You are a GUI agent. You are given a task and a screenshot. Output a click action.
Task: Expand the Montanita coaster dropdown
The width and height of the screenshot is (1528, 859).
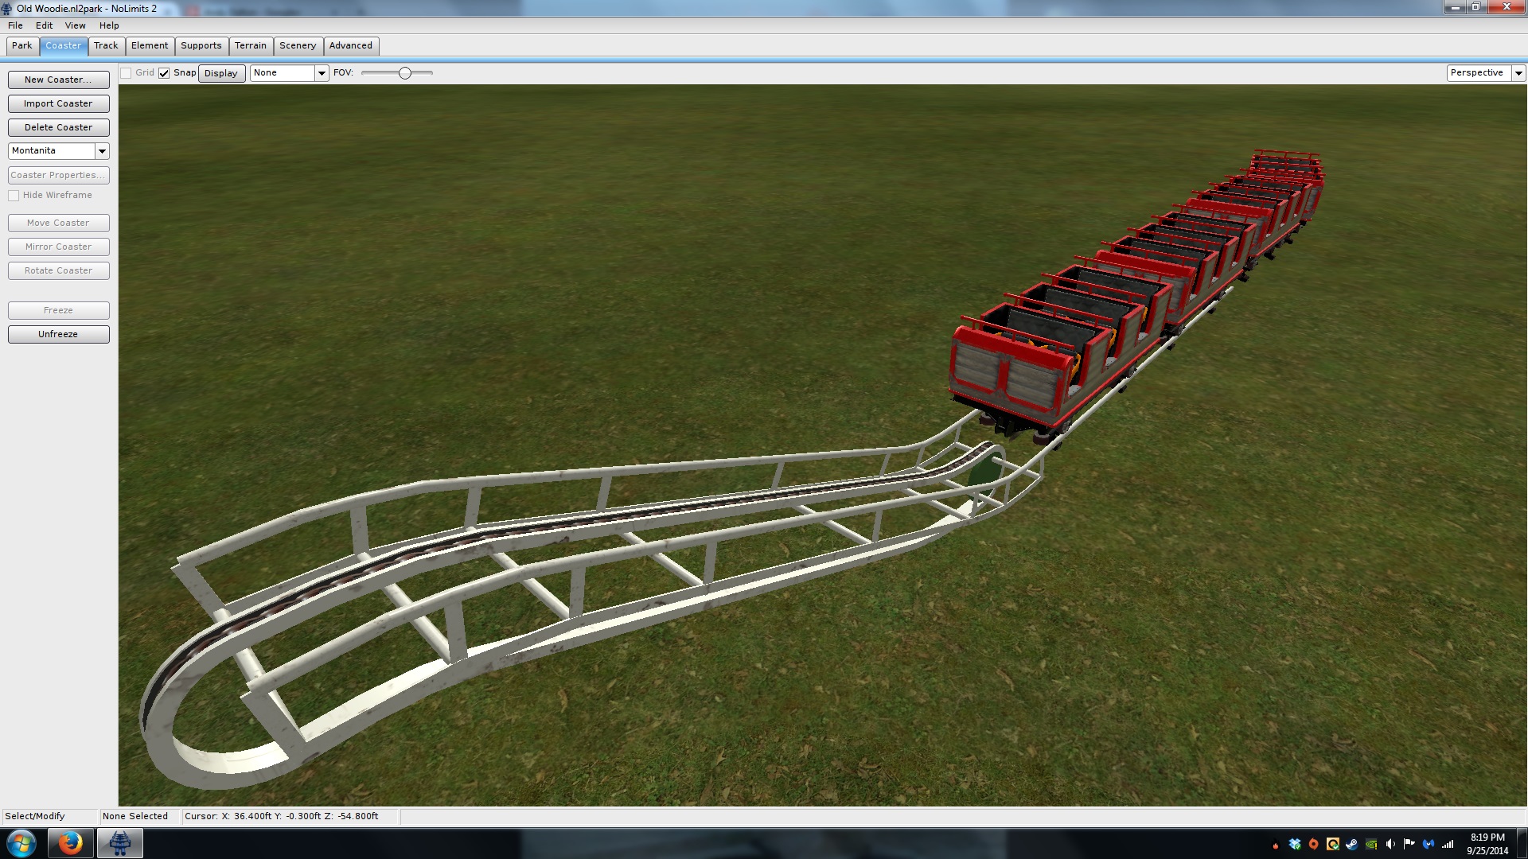(x=102, y=151)
